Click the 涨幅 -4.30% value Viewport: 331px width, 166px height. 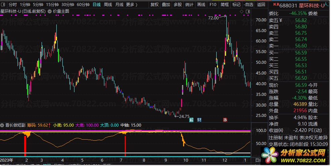(x=299, y=98)
